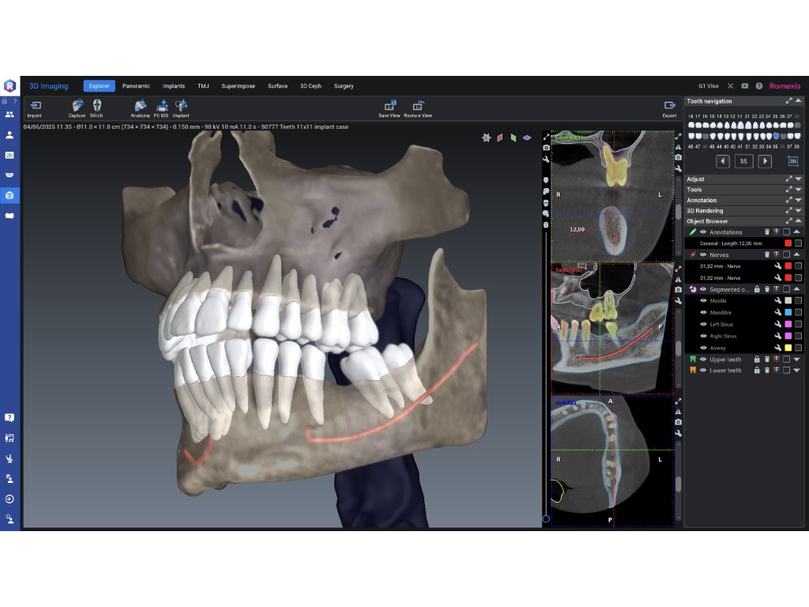Click the Left Sinus magenta color swatch

788,325
